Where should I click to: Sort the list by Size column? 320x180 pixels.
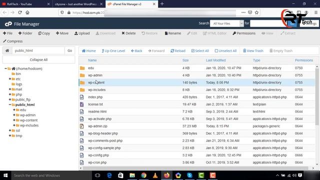(x=185, y=60)
